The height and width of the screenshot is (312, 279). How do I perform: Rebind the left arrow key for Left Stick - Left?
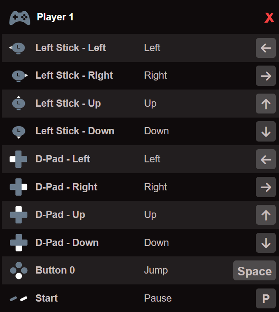266,48
